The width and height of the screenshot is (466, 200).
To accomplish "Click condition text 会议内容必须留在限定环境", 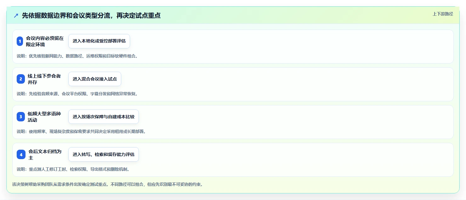I will pyautogui.click(x=45, y=41).
